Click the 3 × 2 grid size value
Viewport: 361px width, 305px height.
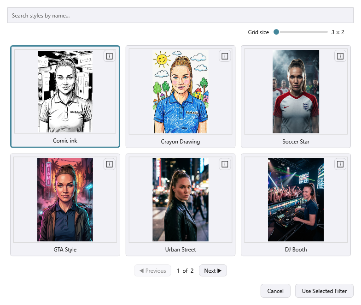click(x=338, y=32)
